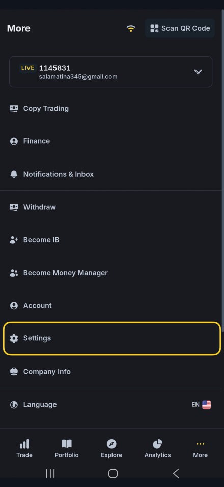Tap the Language globe icon
224x487 pixels.
click(14, 405)
